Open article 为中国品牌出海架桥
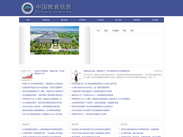 click(43, 129)
